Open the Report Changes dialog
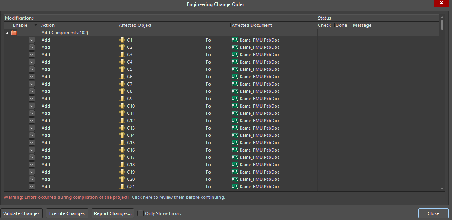Image resolution: width=452 pixels, height=220 pixels. click(113, 213)
